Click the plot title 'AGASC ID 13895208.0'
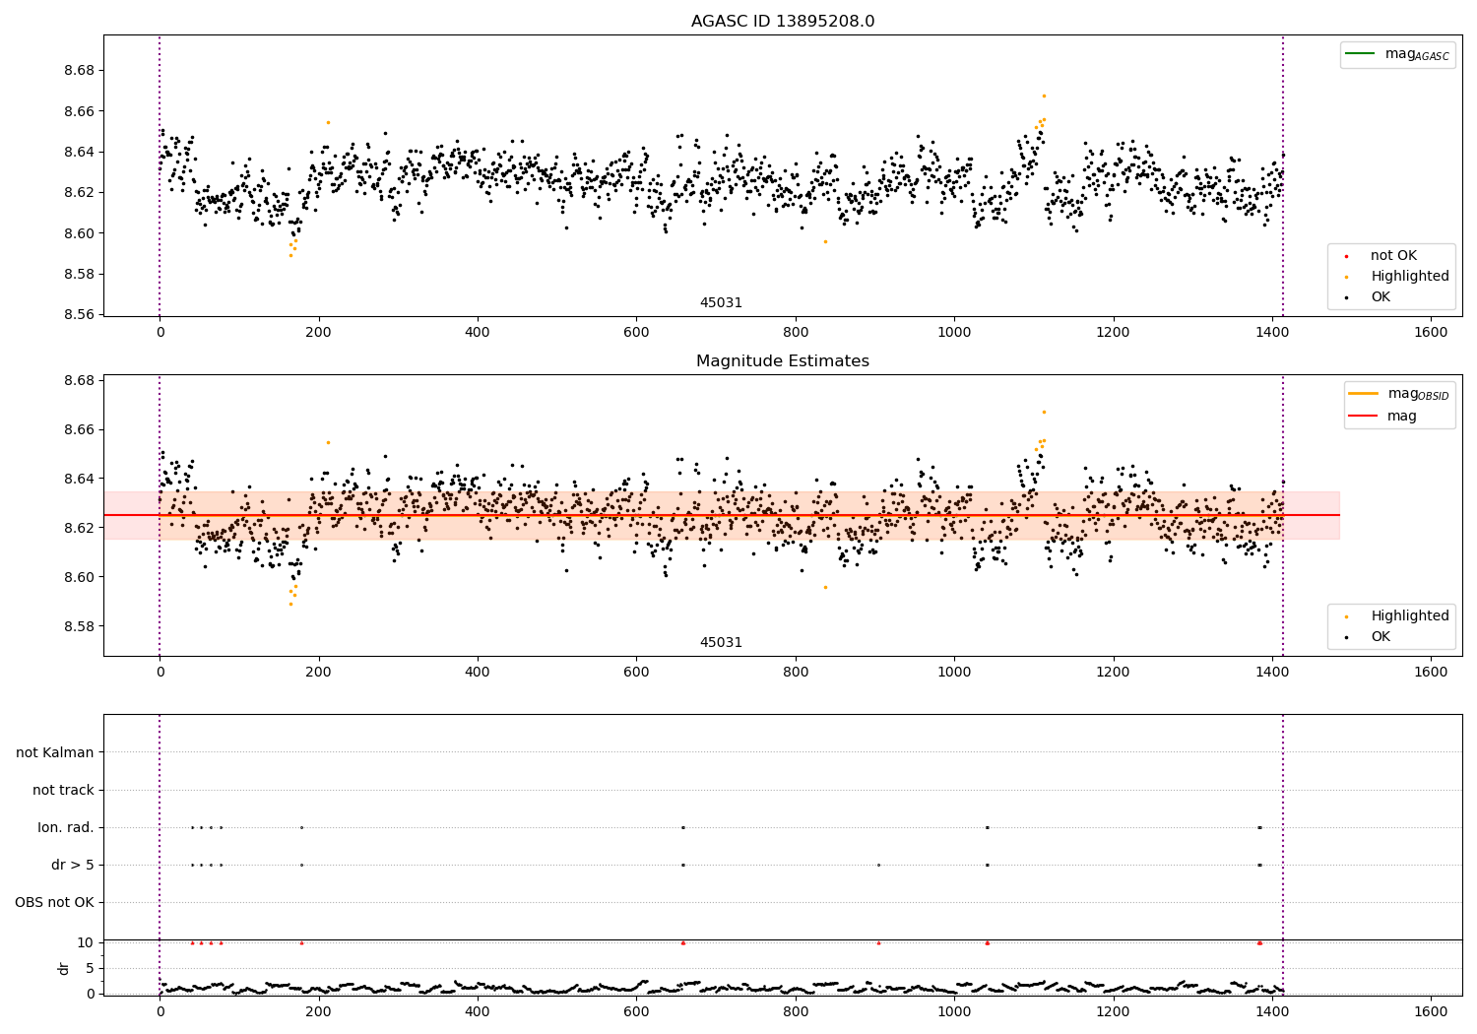The width and height of the screenshot is (1477, 1034). (782, 22)
